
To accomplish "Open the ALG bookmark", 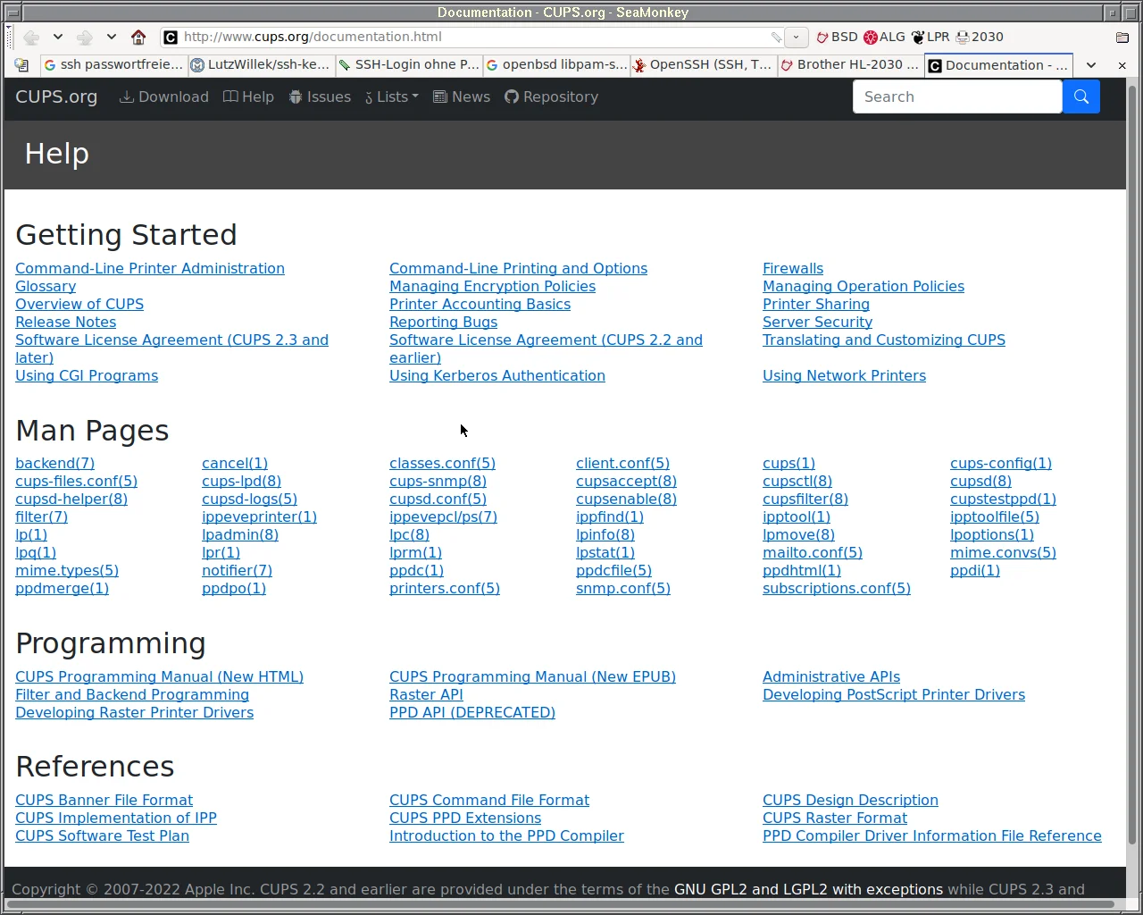I will 884,37.
